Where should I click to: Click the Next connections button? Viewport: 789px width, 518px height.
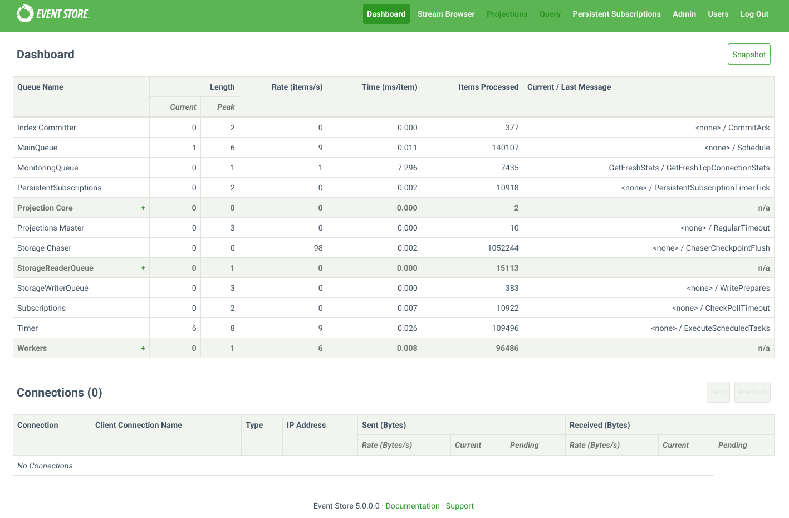(x=718, y=392)
